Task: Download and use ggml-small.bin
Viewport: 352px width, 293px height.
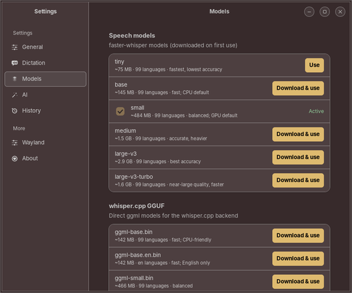Action: 298,282
